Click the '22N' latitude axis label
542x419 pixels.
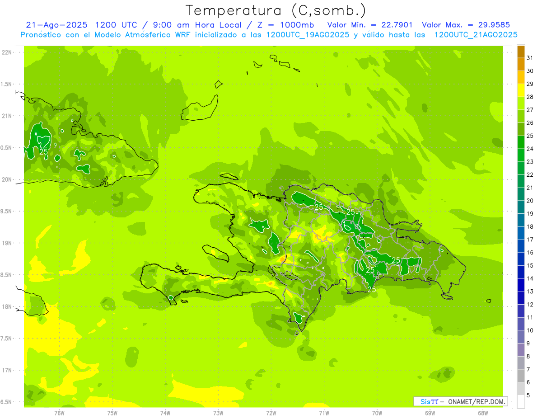tap(7, 52)
